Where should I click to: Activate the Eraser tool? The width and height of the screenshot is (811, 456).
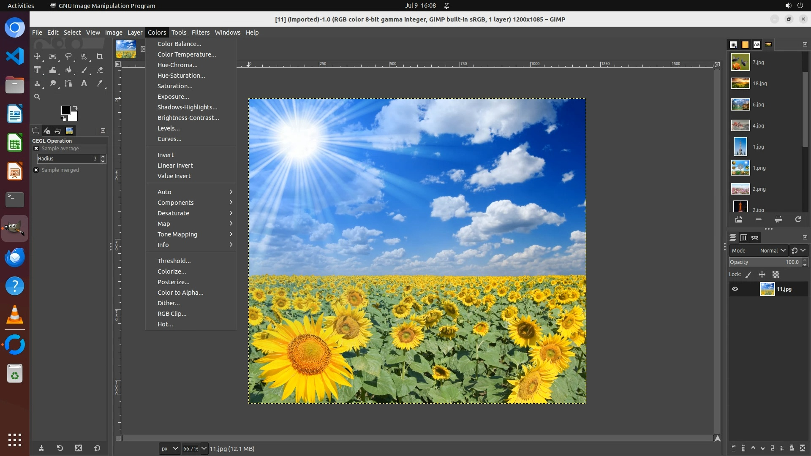(100, 70)
